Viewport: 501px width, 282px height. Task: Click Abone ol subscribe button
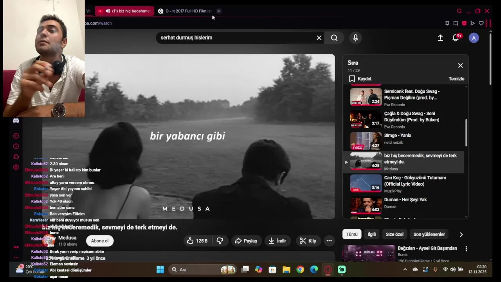tap(100, 241)
